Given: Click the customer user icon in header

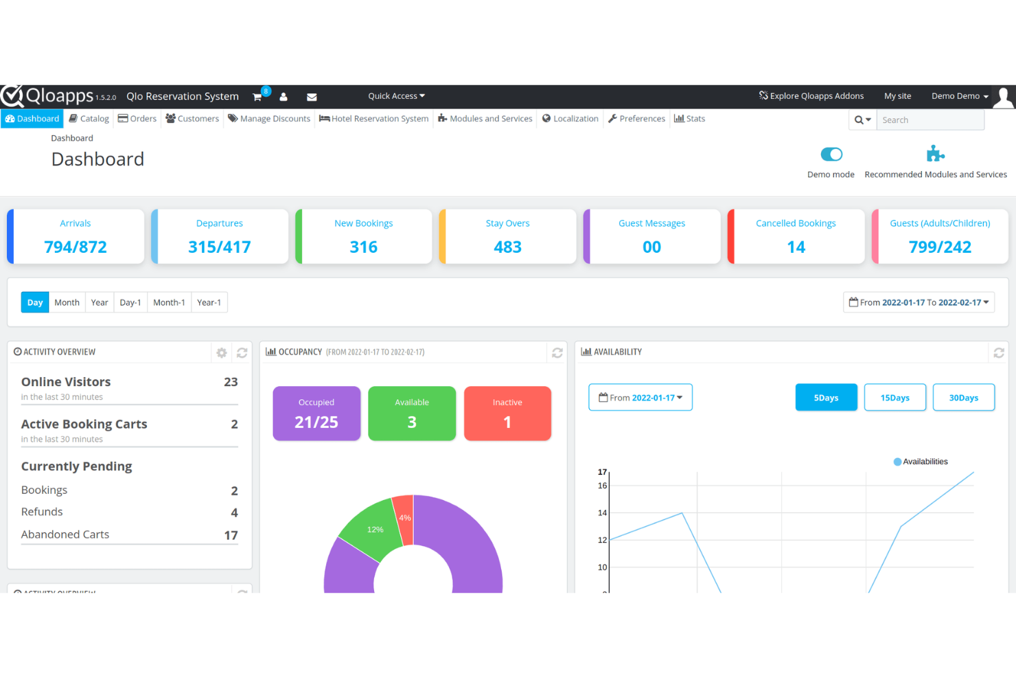Looking at the screenshot, I should tap(284, 97).
